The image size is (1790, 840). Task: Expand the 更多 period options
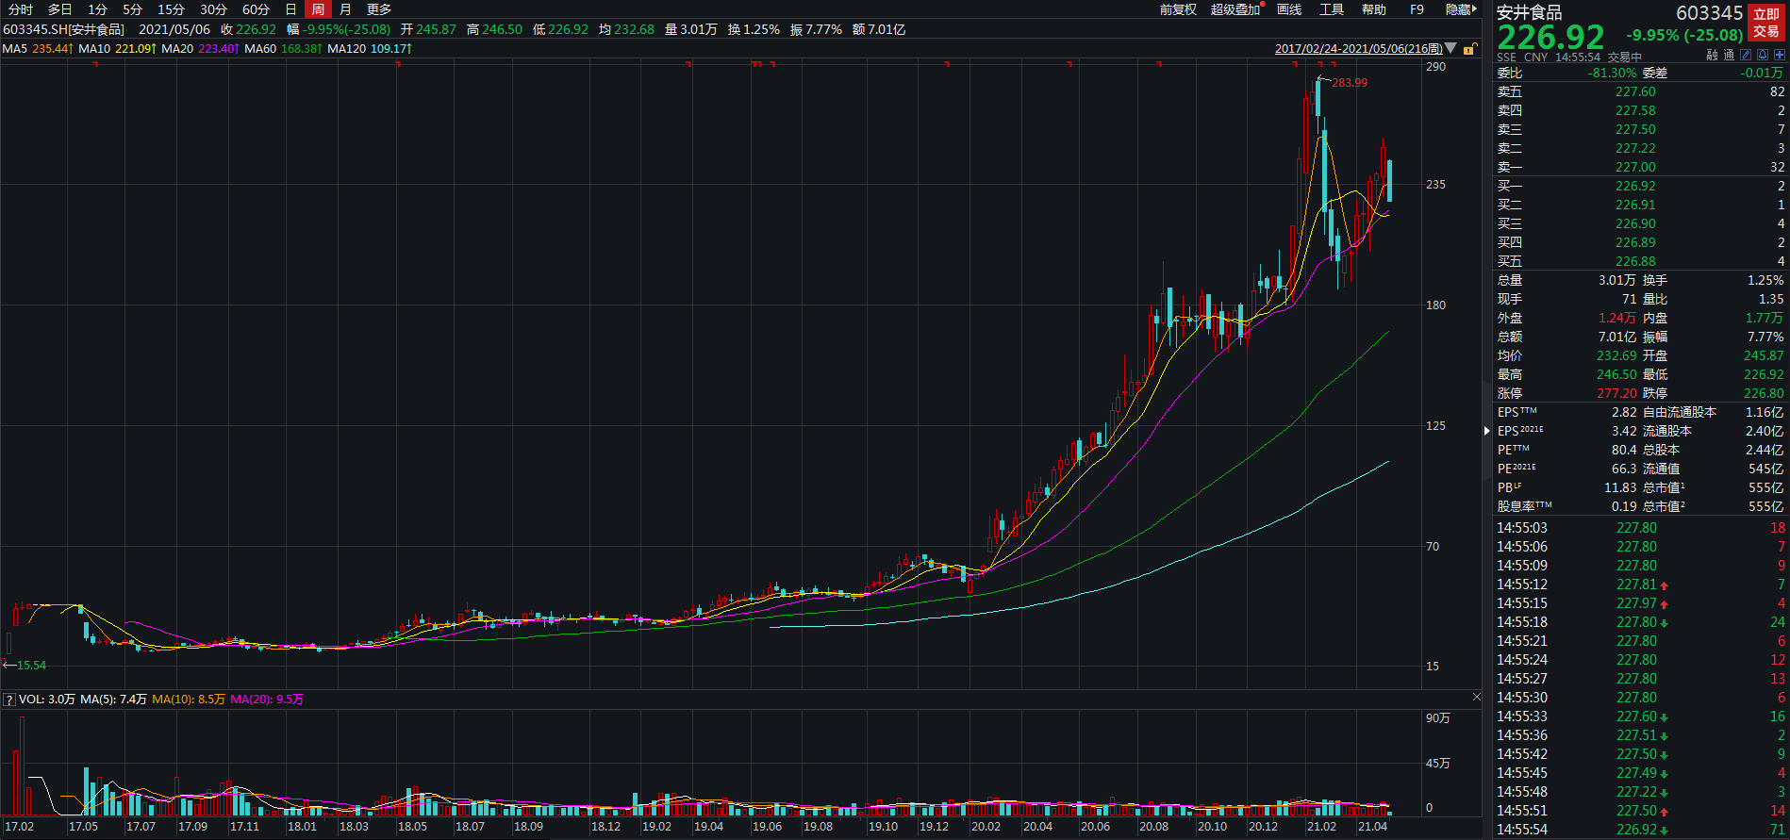click(x=379, y=9)
